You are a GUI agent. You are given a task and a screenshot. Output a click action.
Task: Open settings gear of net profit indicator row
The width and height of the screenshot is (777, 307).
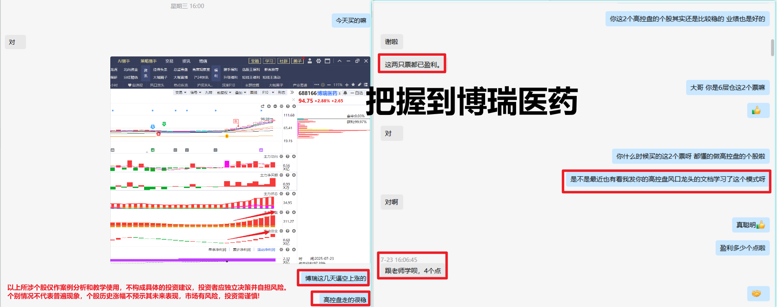281,250
